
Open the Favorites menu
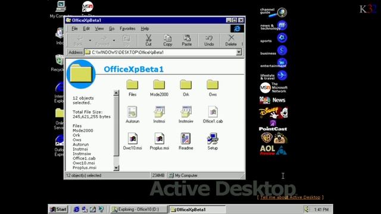[127, 29]
